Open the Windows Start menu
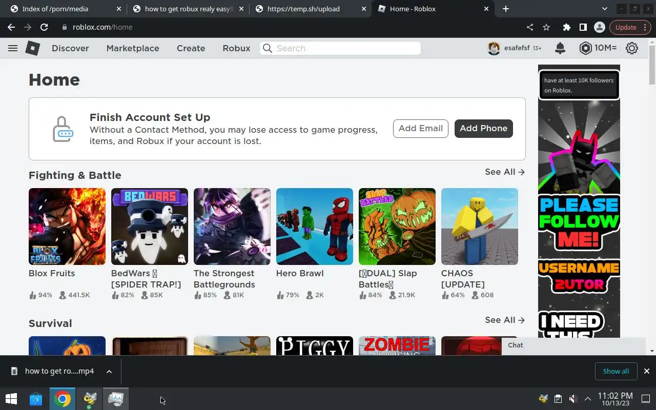Viewport: 656px width, 410px height. 11,399
